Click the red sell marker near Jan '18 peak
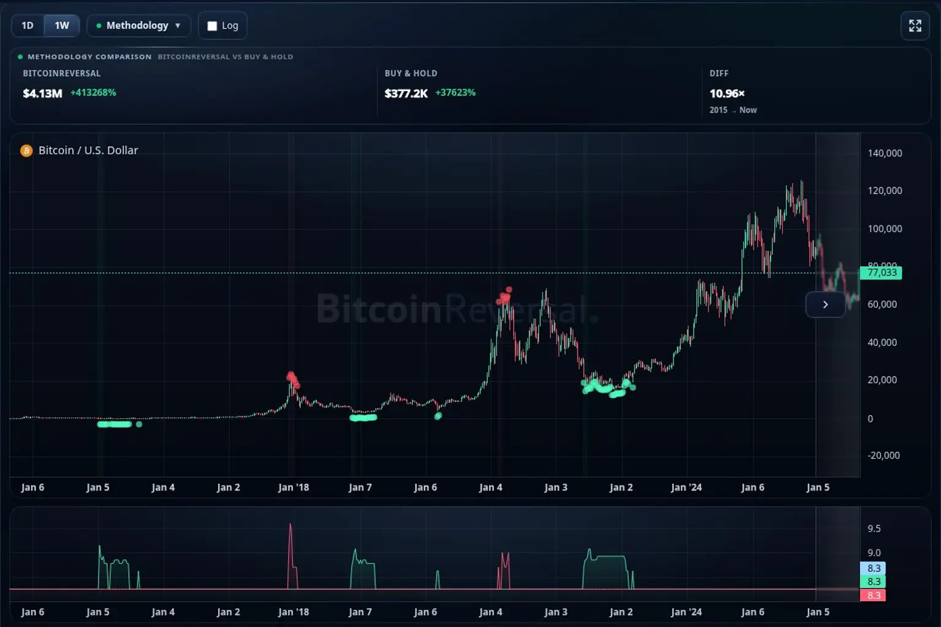Image resolution: width=941 pixels, height=627 pixels. point(293,379)
